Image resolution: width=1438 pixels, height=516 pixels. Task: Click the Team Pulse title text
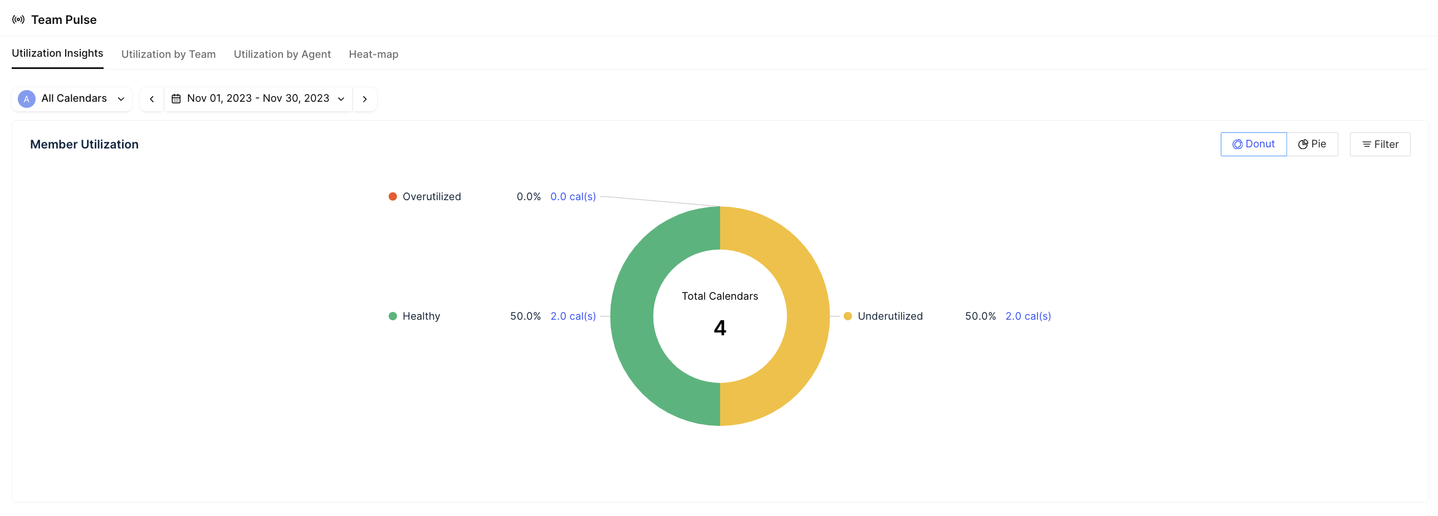[63, 19]
